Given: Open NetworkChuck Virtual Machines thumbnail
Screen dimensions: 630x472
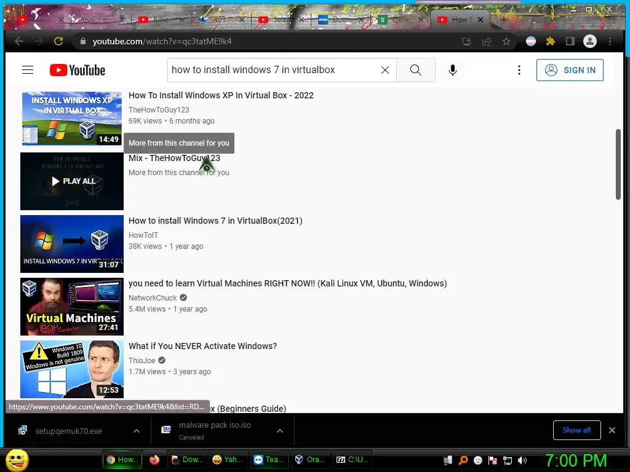Looking at the screenshot, I should [x=72, y=307].
